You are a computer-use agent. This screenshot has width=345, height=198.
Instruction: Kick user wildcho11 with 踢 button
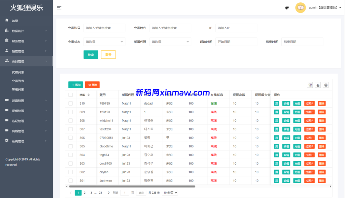[x=277, y=121]
